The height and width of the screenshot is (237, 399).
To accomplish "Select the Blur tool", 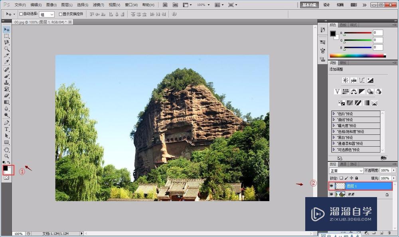I will [x=7, y=109].
